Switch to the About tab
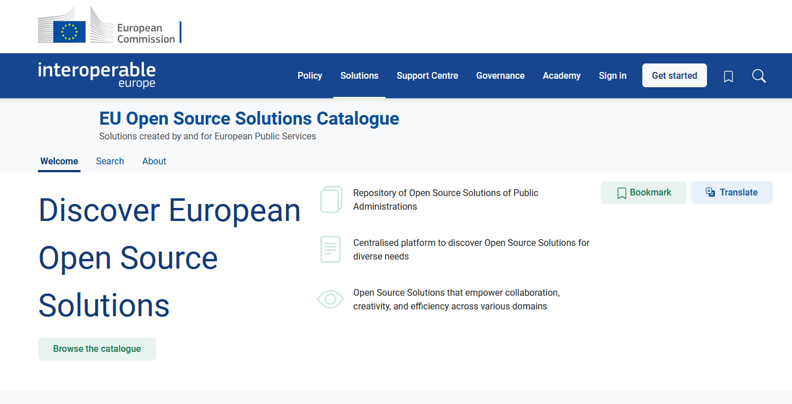Viewport: 792px width, 404px height. point(154,161)
